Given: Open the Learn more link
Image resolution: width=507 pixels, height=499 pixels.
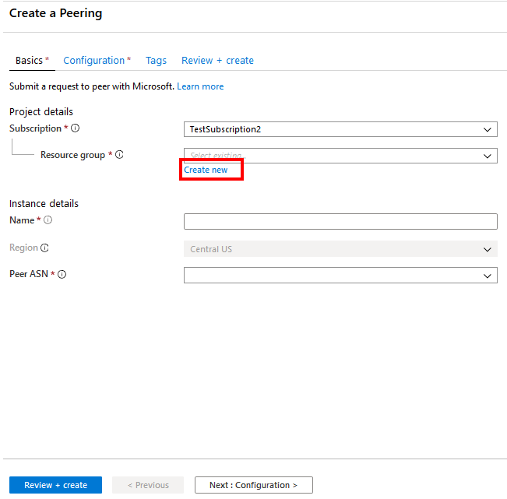Looking at the screenshot, I should 200,86.
